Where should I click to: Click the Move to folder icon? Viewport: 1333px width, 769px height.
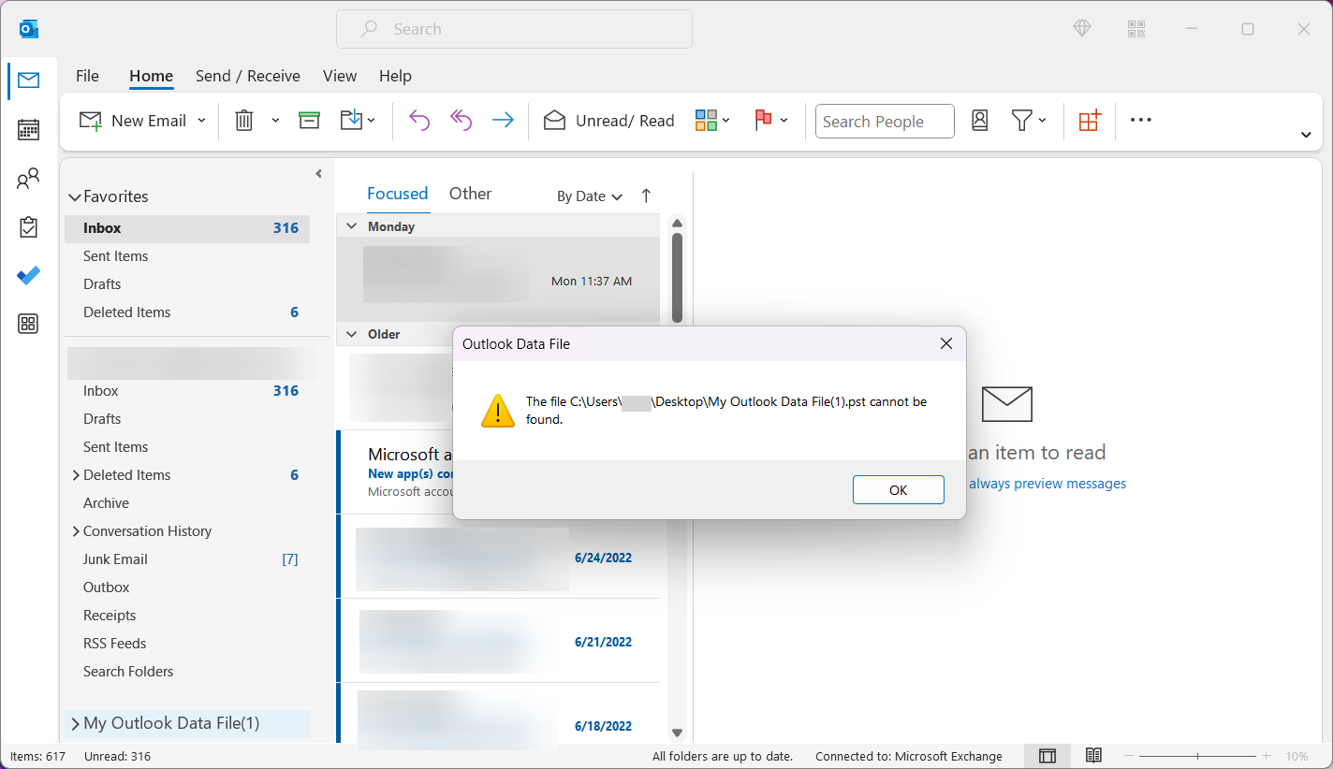tap(351, 121)
